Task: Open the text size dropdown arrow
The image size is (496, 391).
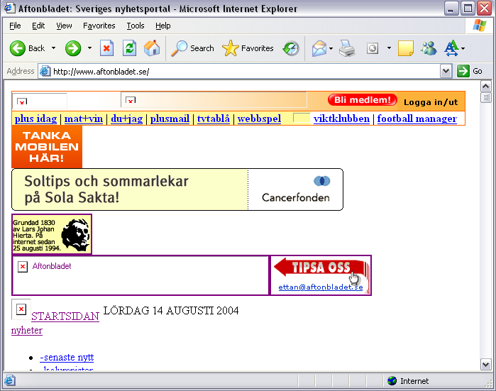Action: (x=463, y=48)
